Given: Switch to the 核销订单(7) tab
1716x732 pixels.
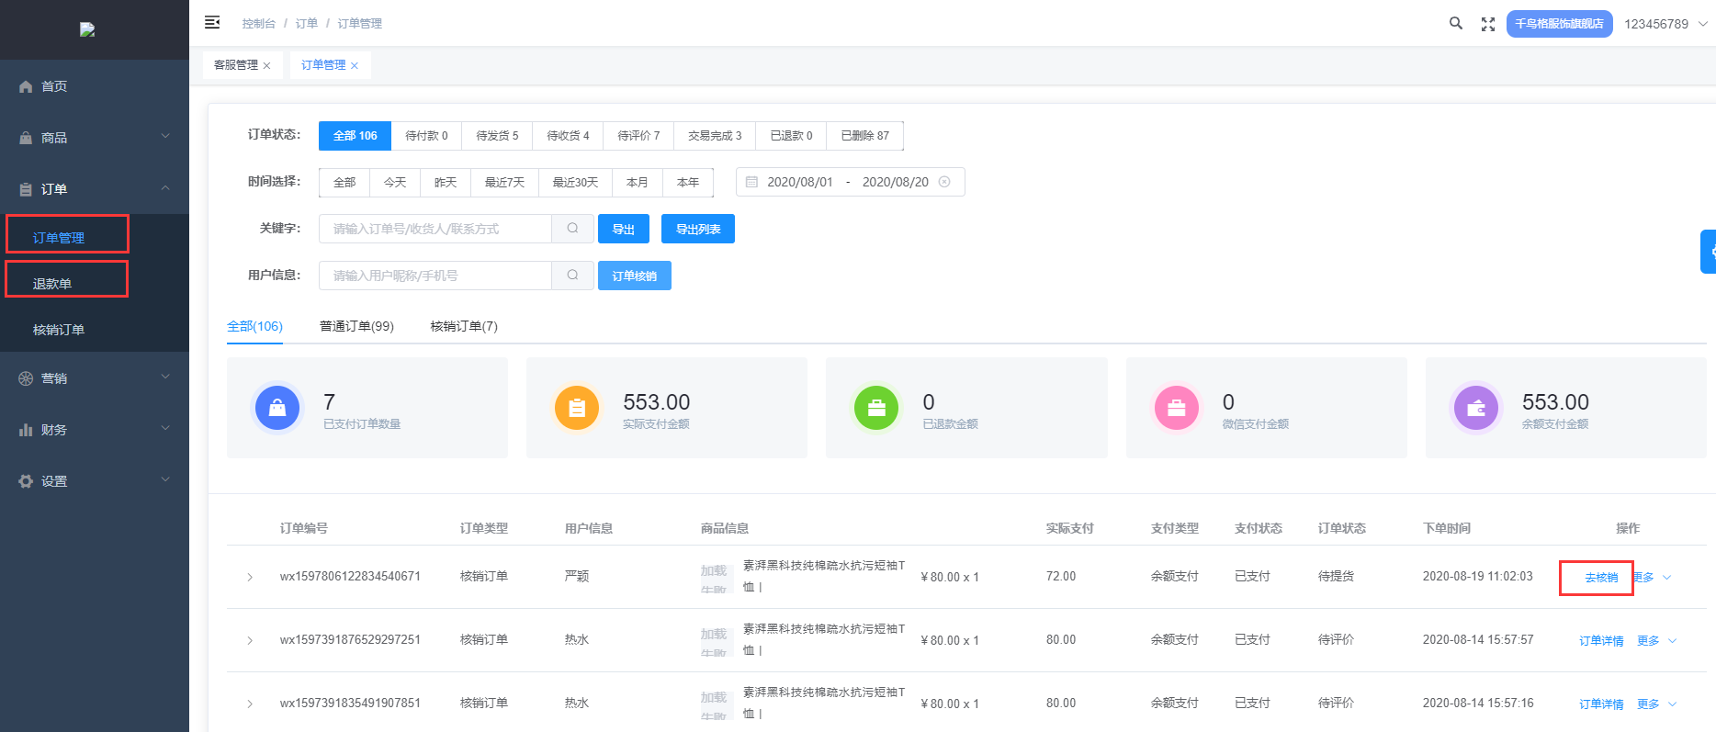Looking at the screenshot, I should coord(464,326).
